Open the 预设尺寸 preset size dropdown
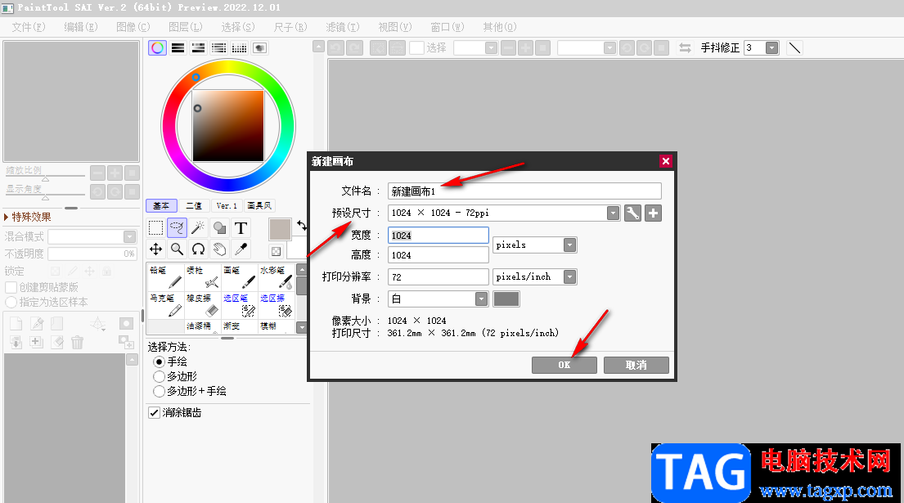Viewport: 904px width, 503px height. 613,213
